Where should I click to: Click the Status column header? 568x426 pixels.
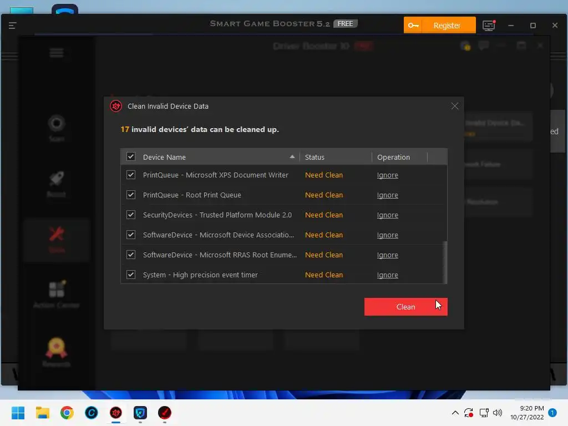point(336,157)
